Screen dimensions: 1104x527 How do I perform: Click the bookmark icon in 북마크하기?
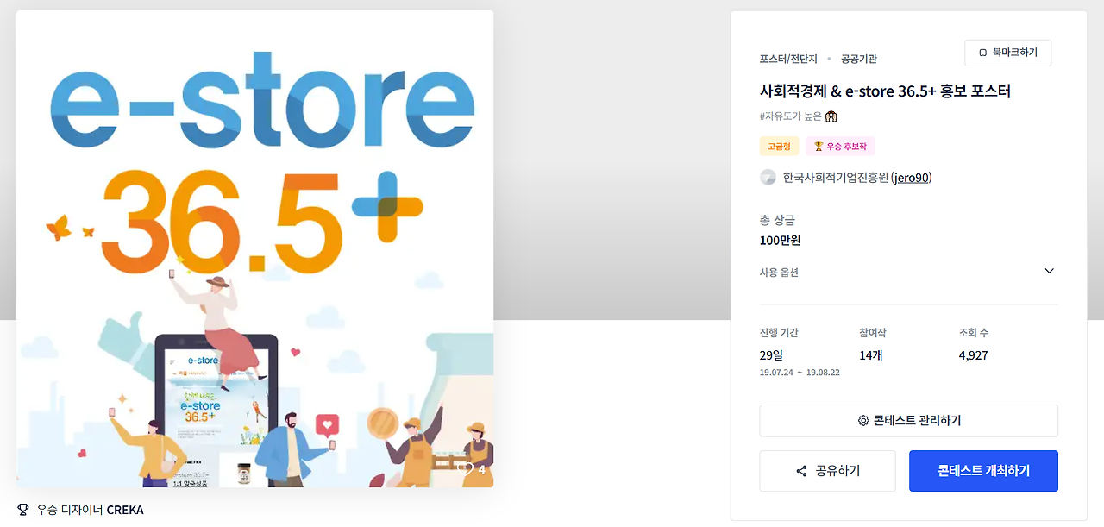click(982, 53)
